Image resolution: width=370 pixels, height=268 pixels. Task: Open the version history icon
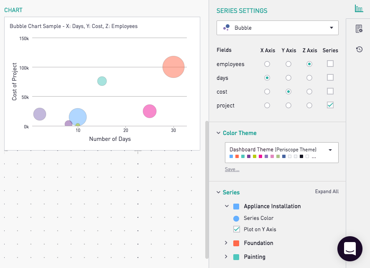click(x=359, y=49)
